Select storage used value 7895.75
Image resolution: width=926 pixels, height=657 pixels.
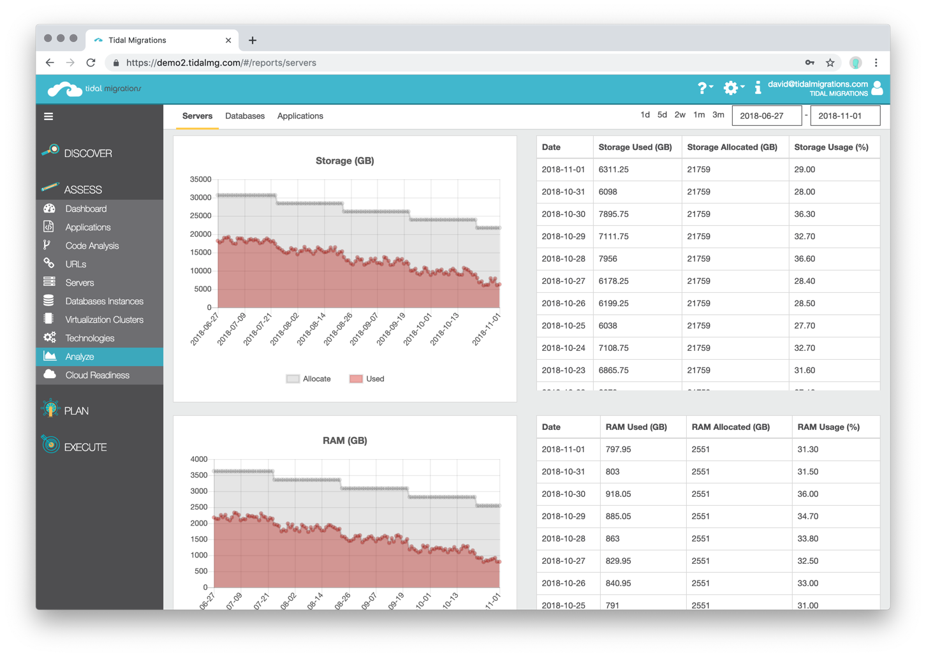(614, 214)
